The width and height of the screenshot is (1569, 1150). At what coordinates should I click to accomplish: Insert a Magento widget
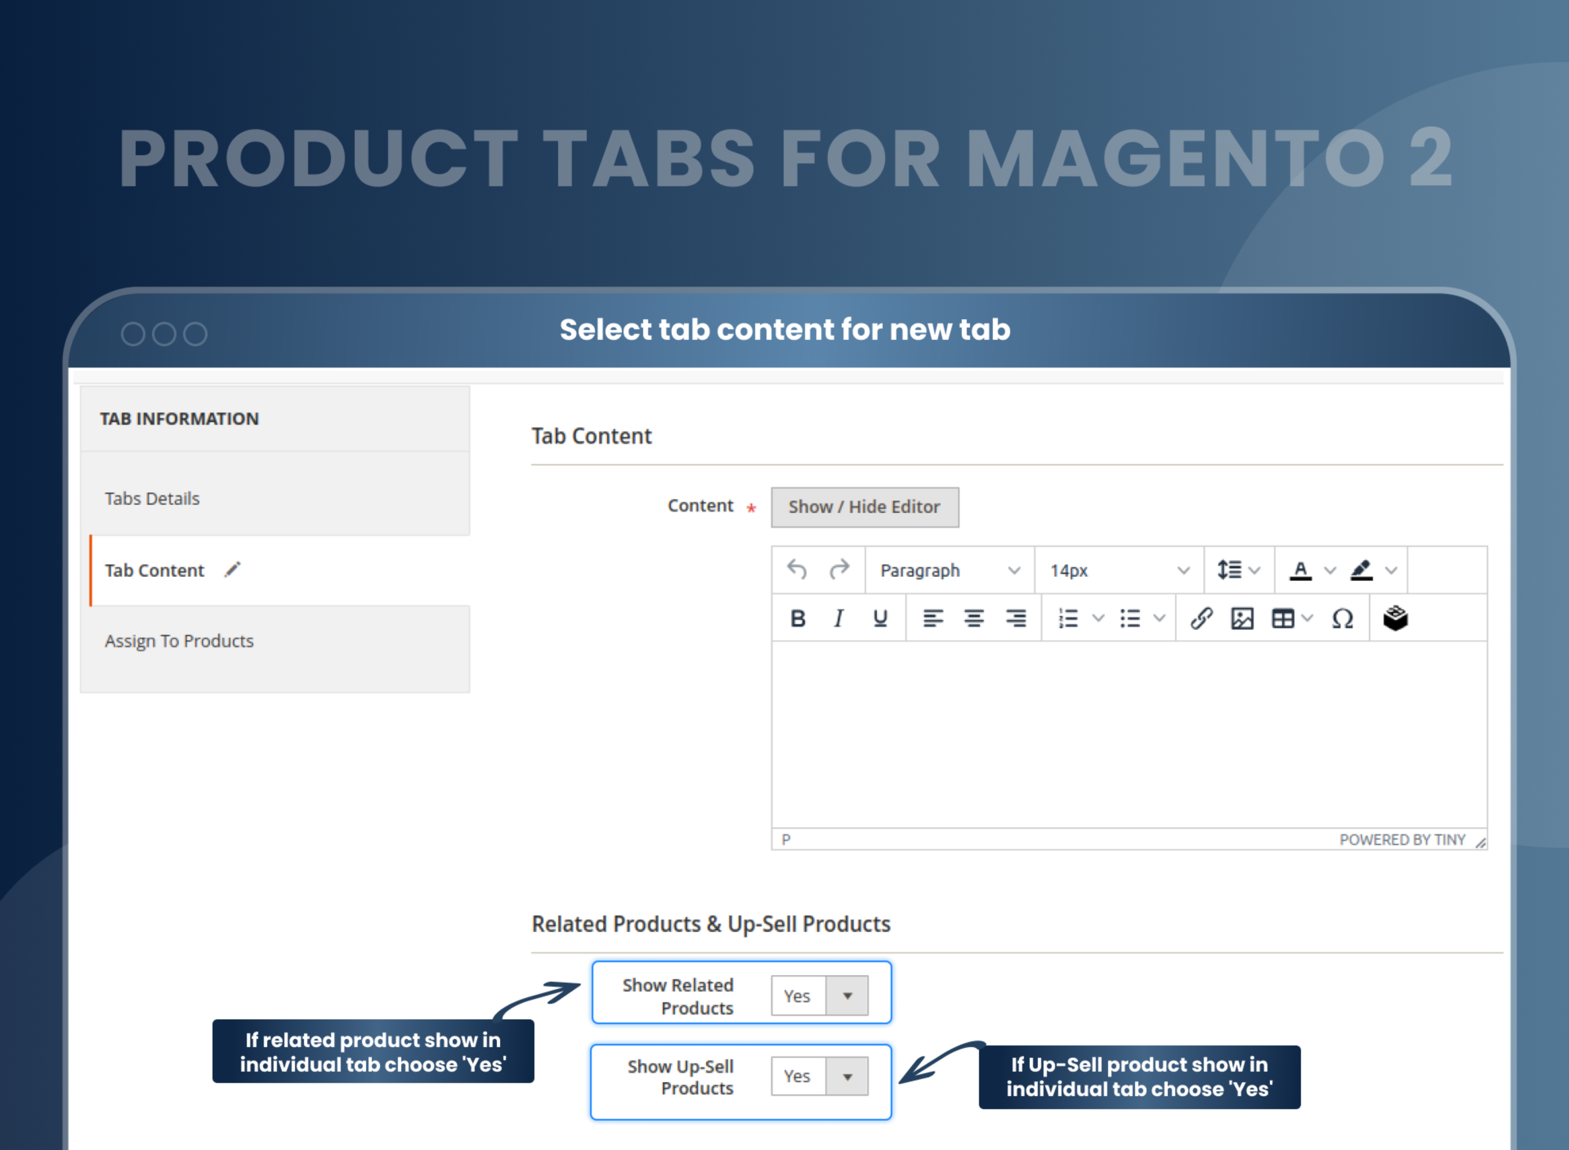[1396, 618]
